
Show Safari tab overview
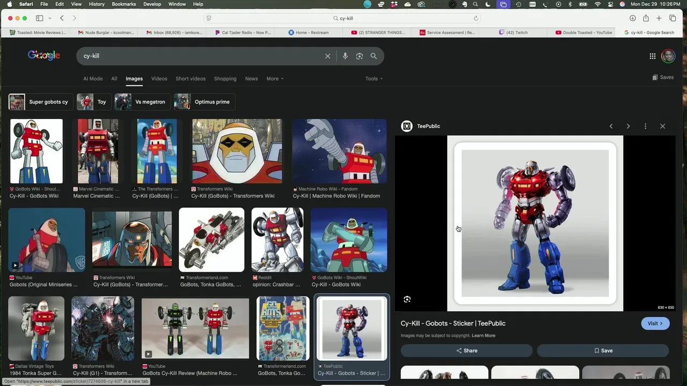pyautogui.click(x=673, y=18)
